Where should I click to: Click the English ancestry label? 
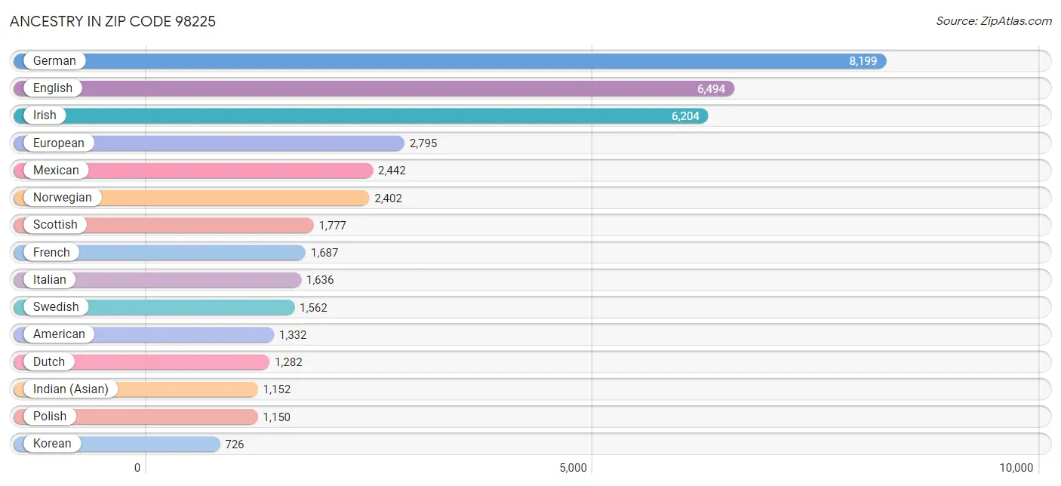(x=53, y=88)
